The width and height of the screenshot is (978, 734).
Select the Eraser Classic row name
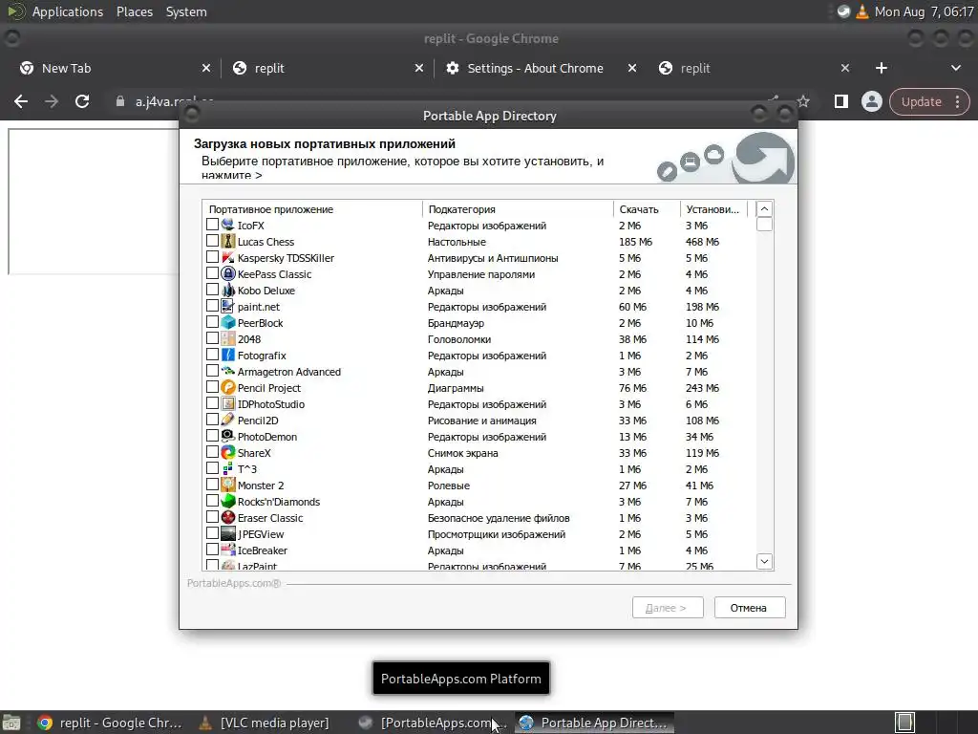tap(270, 517)
